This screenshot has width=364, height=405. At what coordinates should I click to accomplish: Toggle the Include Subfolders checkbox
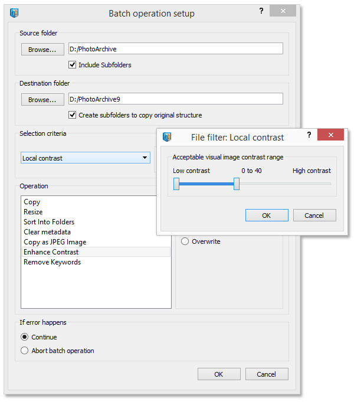(x=73, y=64)
